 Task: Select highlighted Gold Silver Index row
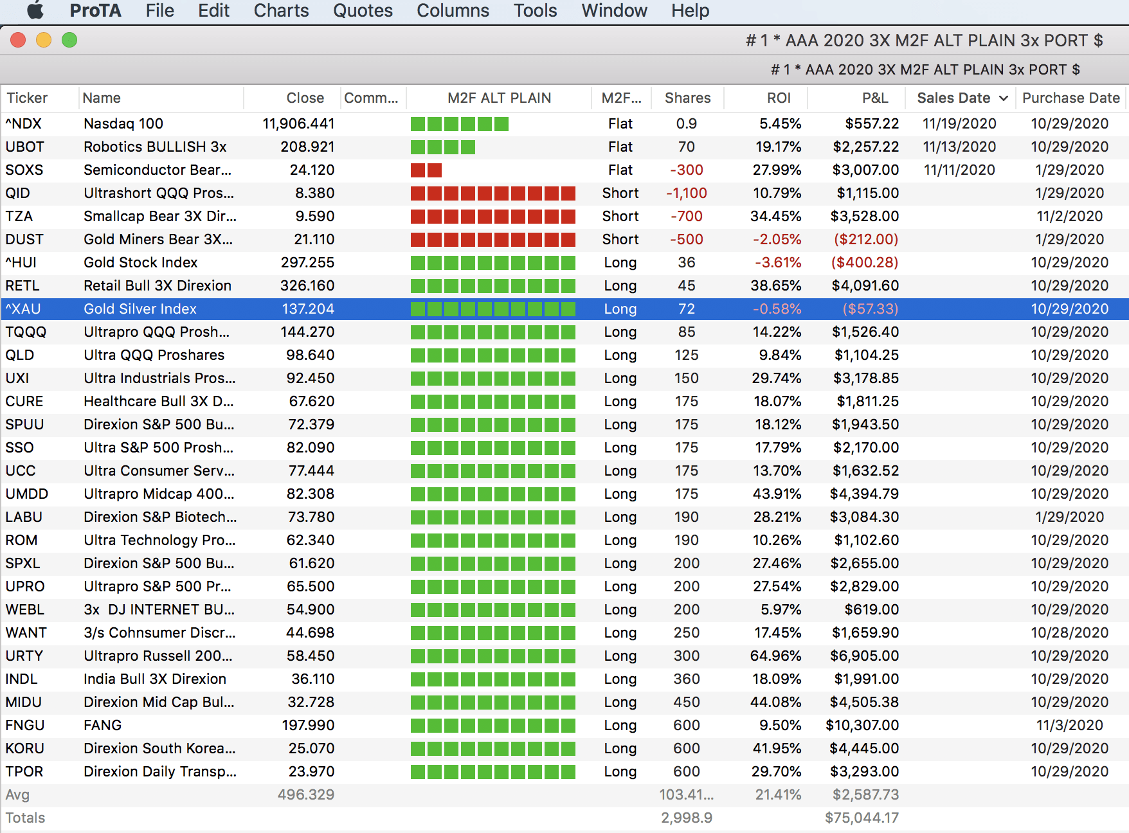click(x=564, y=309)
